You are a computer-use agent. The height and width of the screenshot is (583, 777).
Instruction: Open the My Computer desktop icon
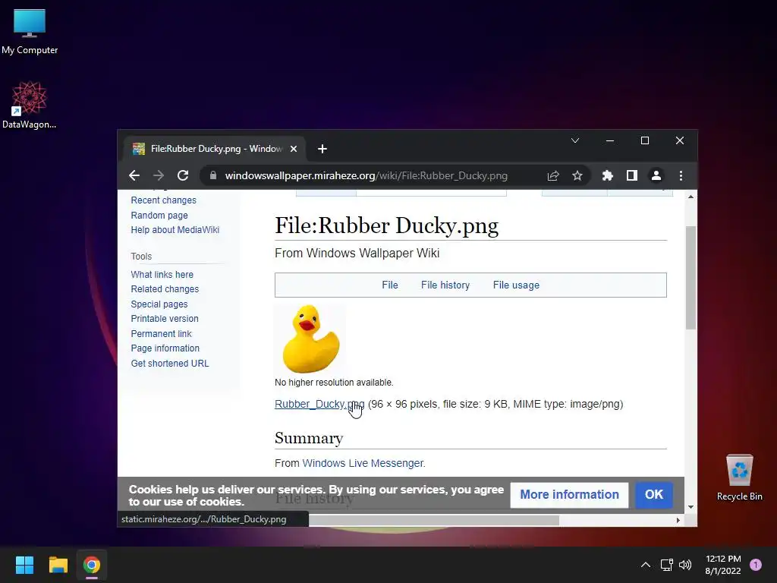click(x=30, y=31)
